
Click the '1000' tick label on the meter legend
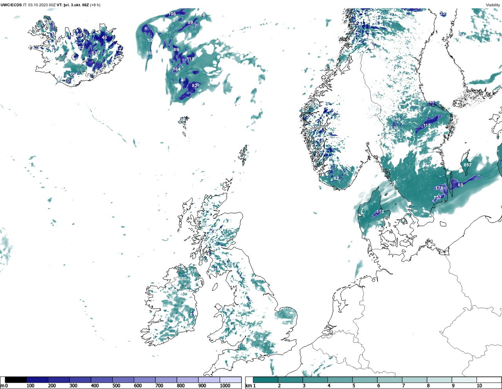(x=225, y=386)
